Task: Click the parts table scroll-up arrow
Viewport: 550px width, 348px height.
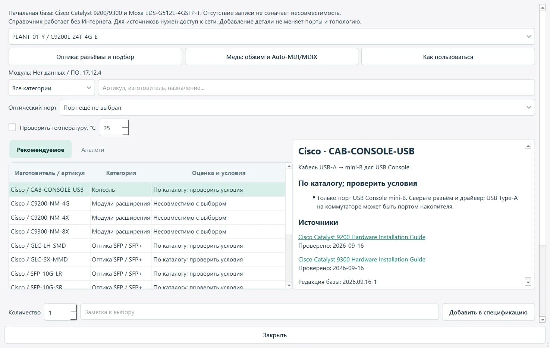Action: pyautogui.click(x=289, y=166)
